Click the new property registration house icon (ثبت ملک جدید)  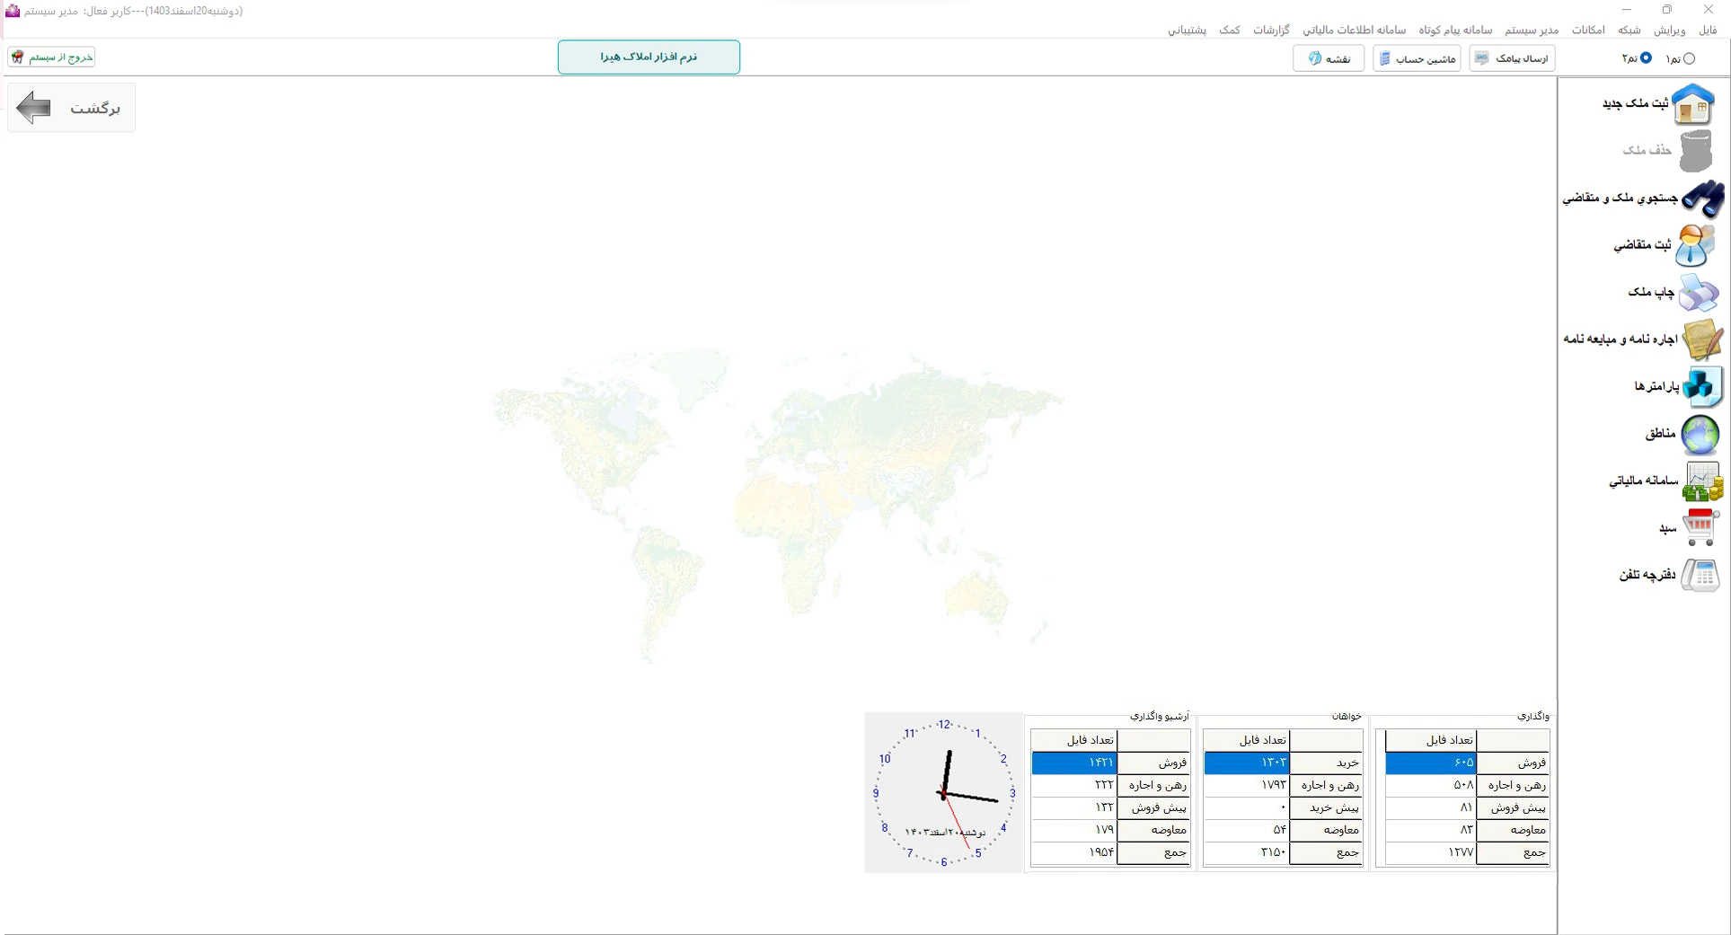[1693, 104]
